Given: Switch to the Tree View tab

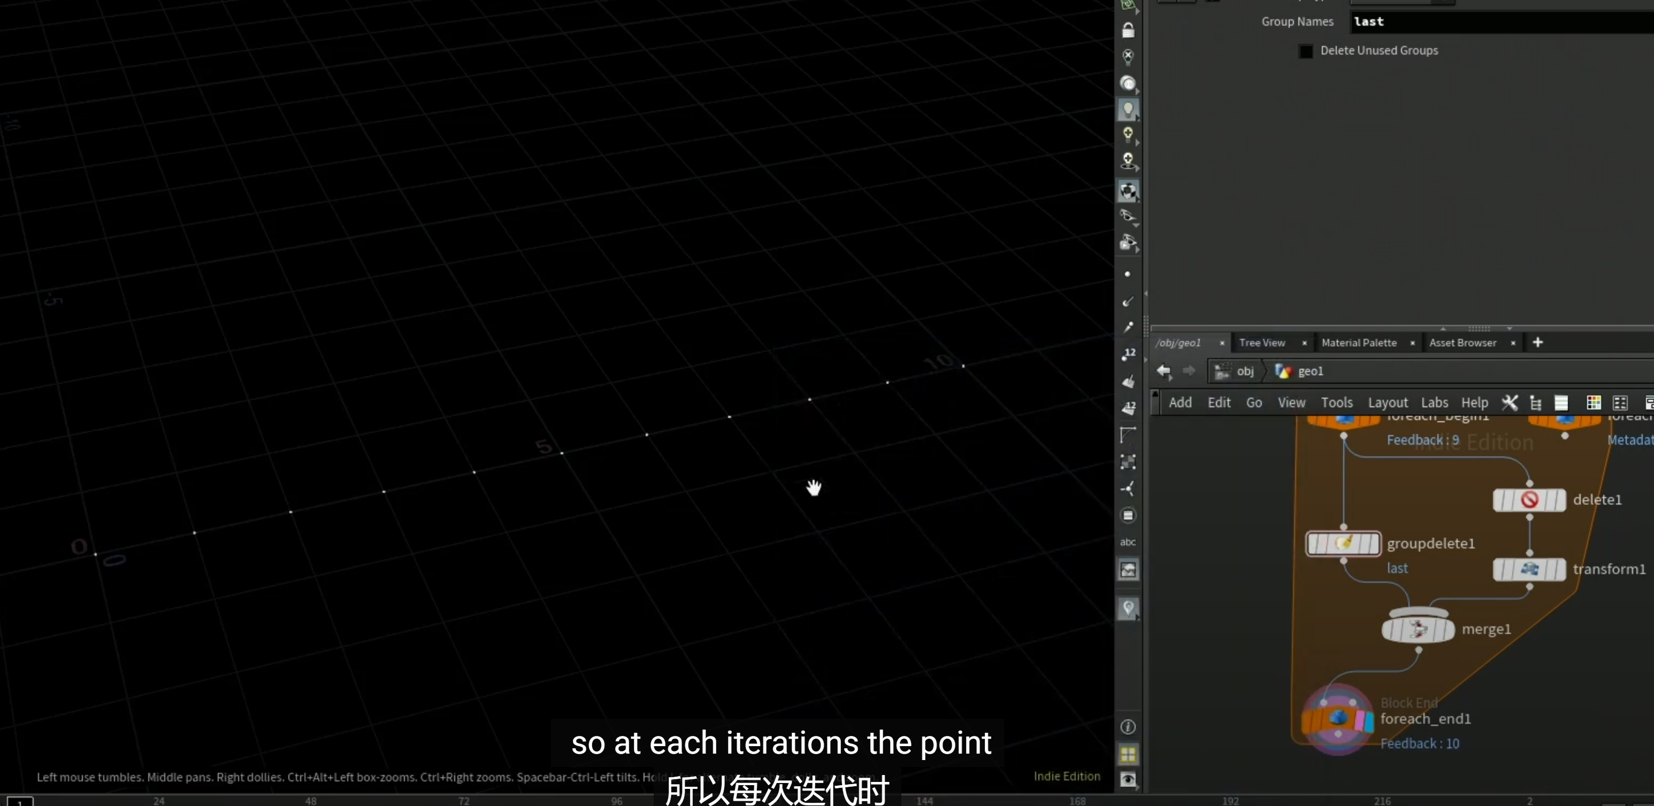Looking at the screenshot, I should 1262,343.
